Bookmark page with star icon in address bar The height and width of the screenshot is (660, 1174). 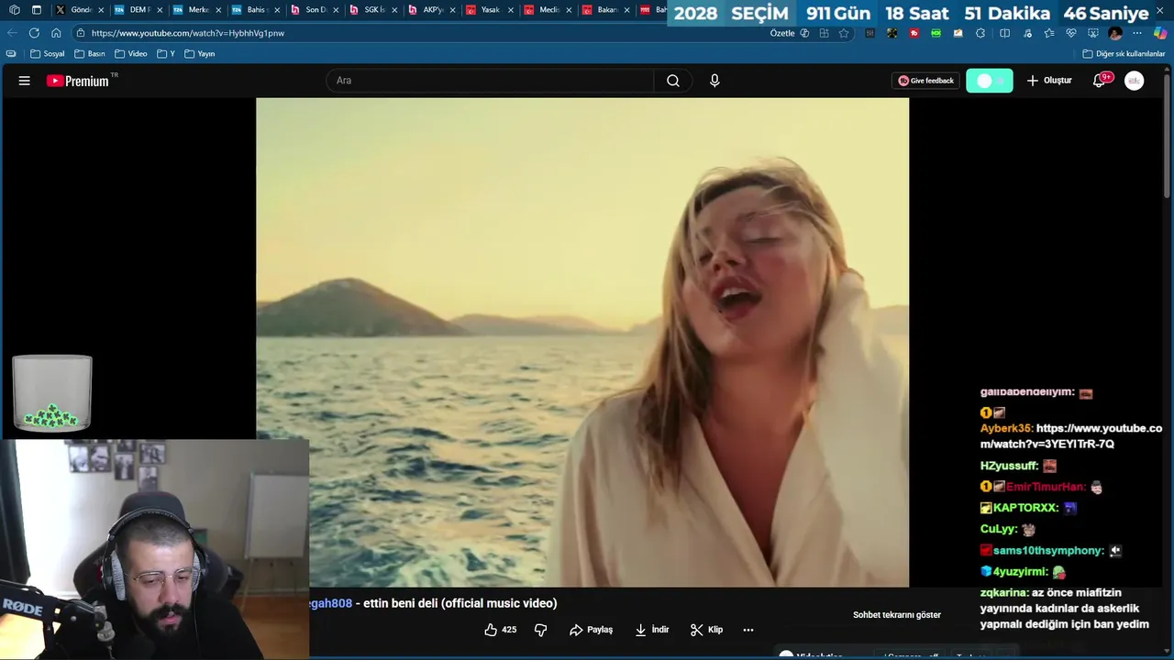(844, 33)
